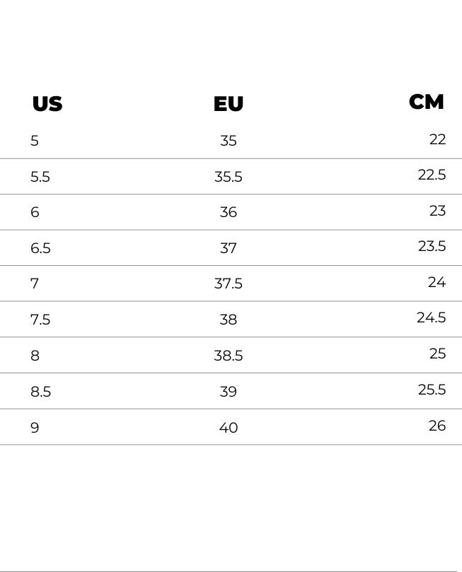Click the 23 cm value
Screen dimensions: 462x572
tap(437, 211)
